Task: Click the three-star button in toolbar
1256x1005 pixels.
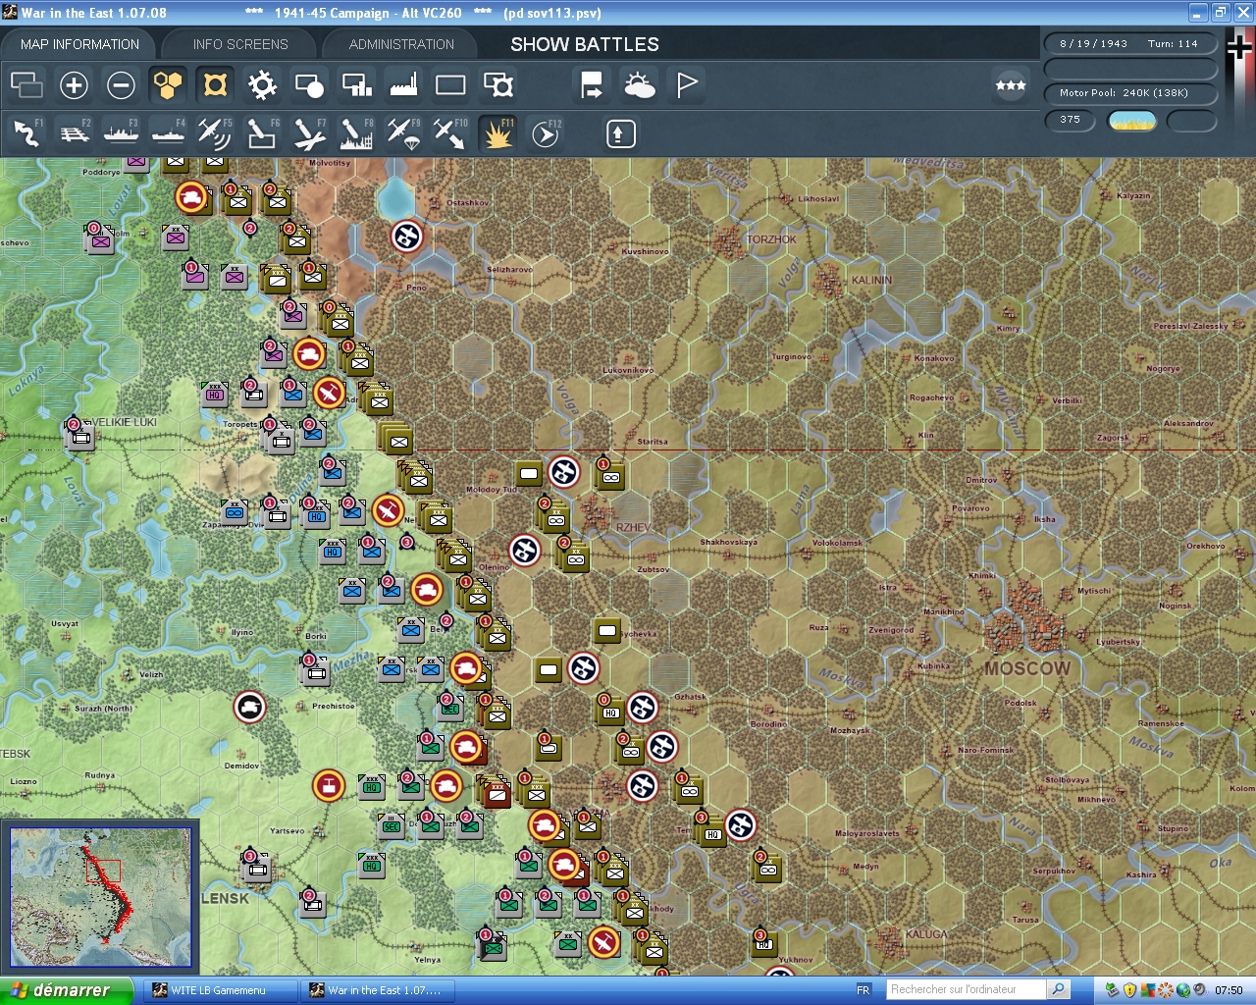Action: 1011,85
